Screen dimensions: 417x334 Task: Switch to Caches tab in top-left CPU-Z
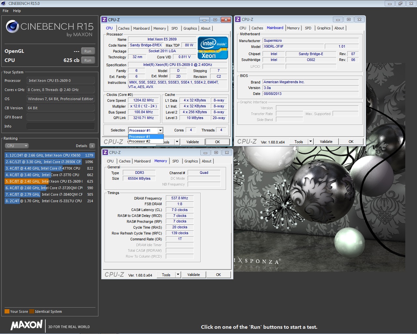coord(123,28)
